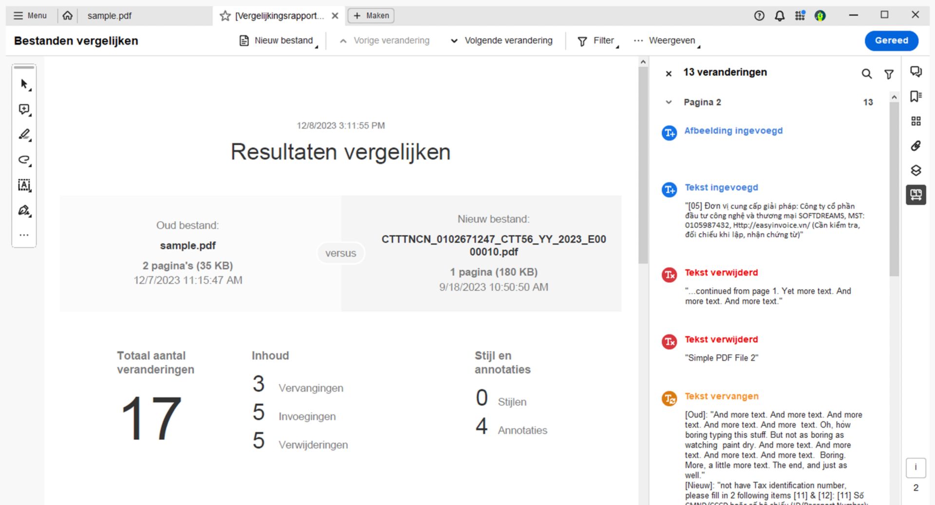The width and height of the screenshot is (935, 505).
Task: Click the changes panel scrollbar thumb
Action: (894, 189)
